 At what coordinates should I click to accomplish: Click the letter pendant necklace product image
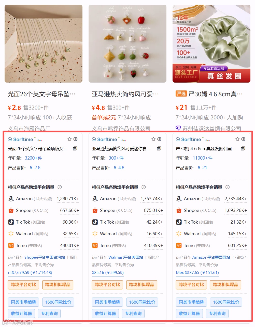coord(44,44)
